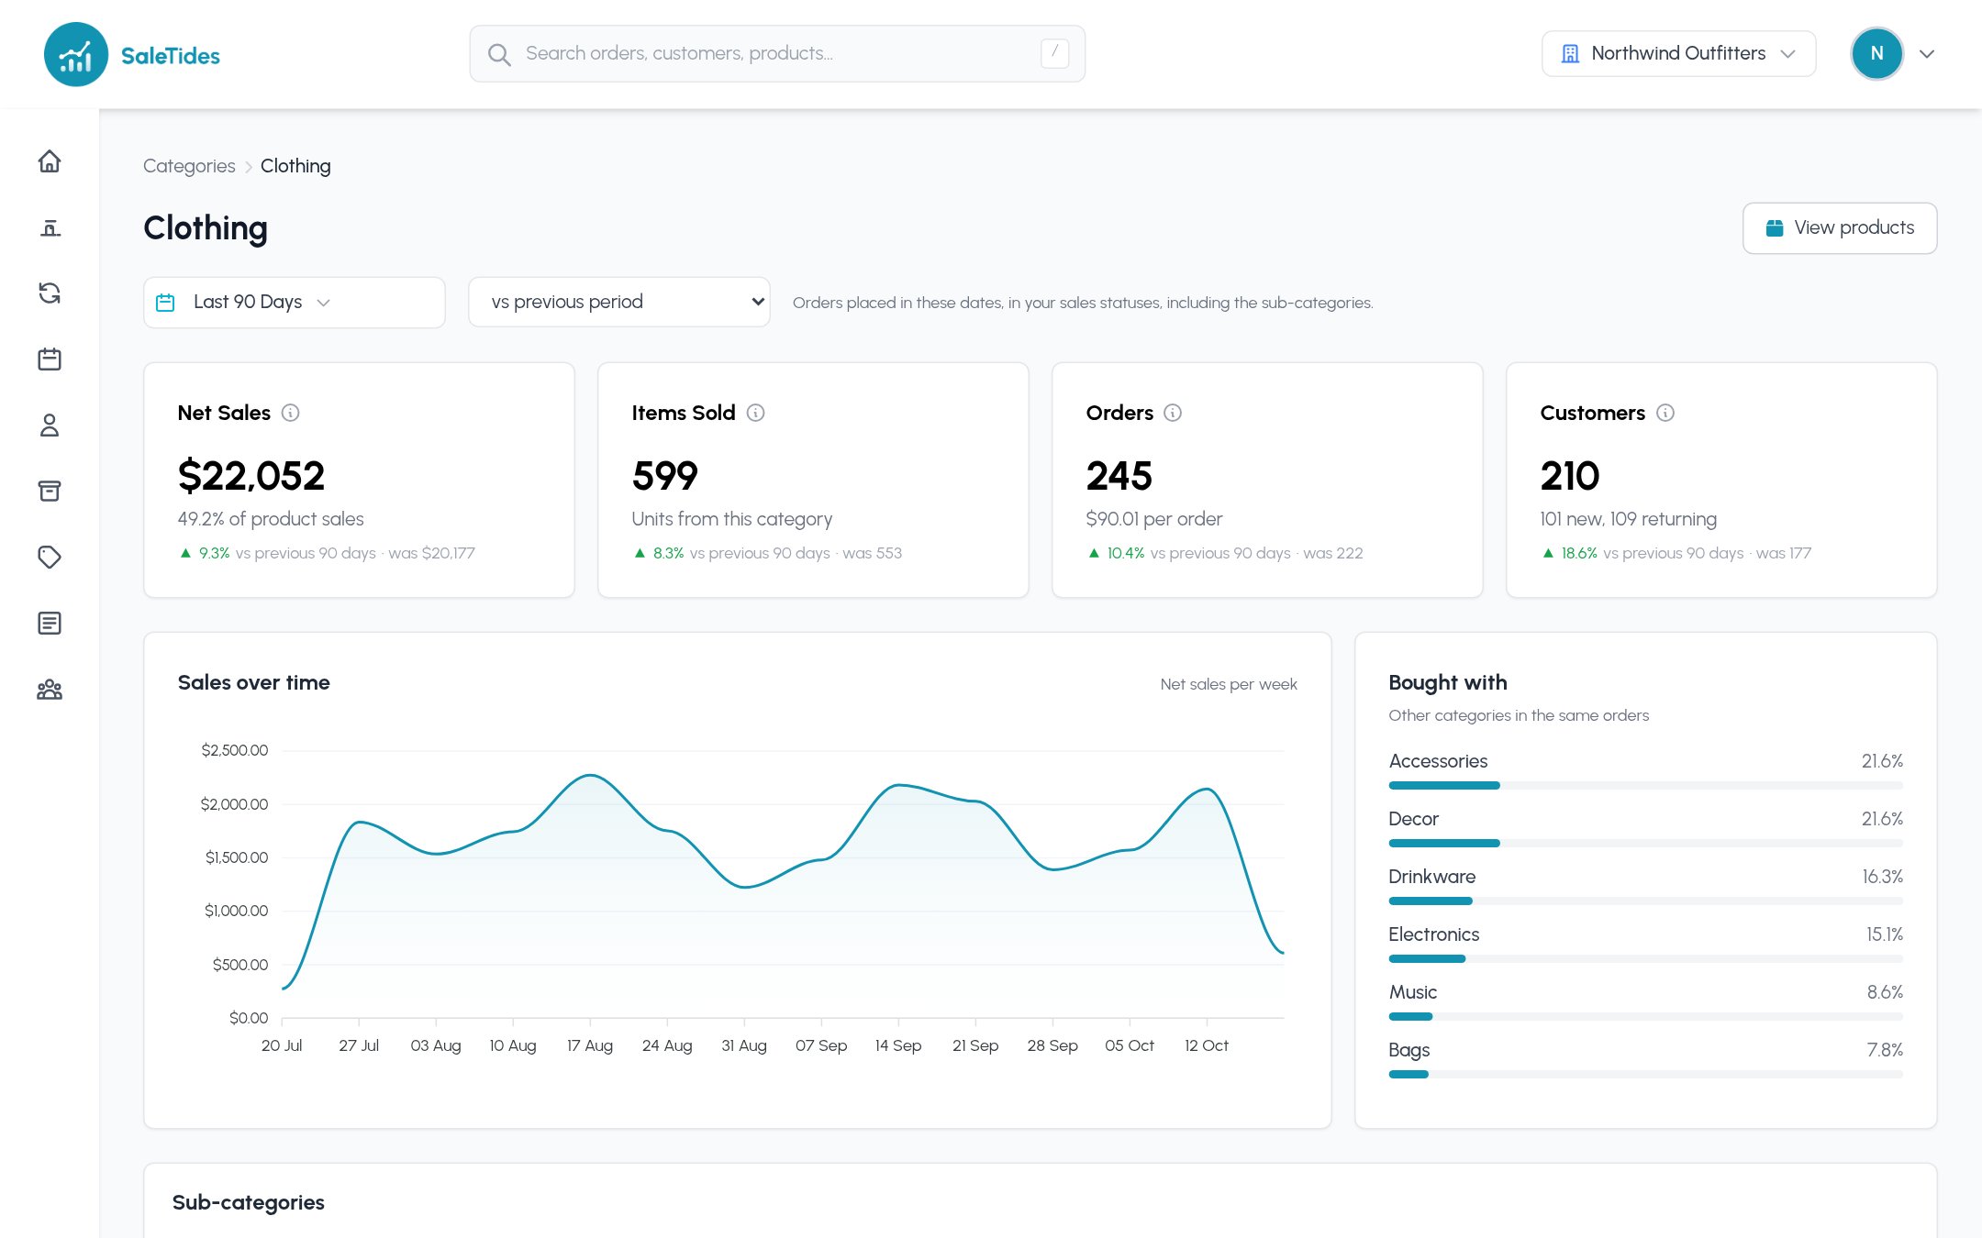This screenshot has width=1982, height=1238.
Task: Open the Home dashboard sidebar icon
Action: pyautogui.click(x=50, y=161)
